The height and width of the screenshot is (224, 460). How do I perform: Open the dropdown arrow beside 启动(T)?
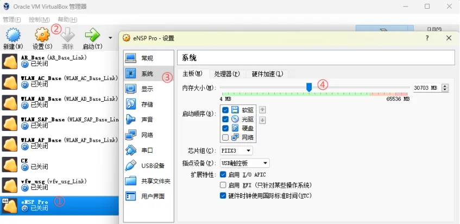[x=110, y=38]
